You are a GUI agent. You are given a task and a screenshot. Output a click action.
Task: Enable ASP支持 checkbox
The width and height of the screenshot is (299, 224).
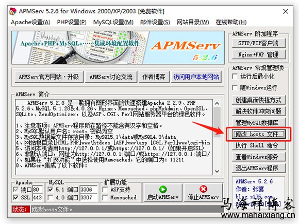click(105, 190)
